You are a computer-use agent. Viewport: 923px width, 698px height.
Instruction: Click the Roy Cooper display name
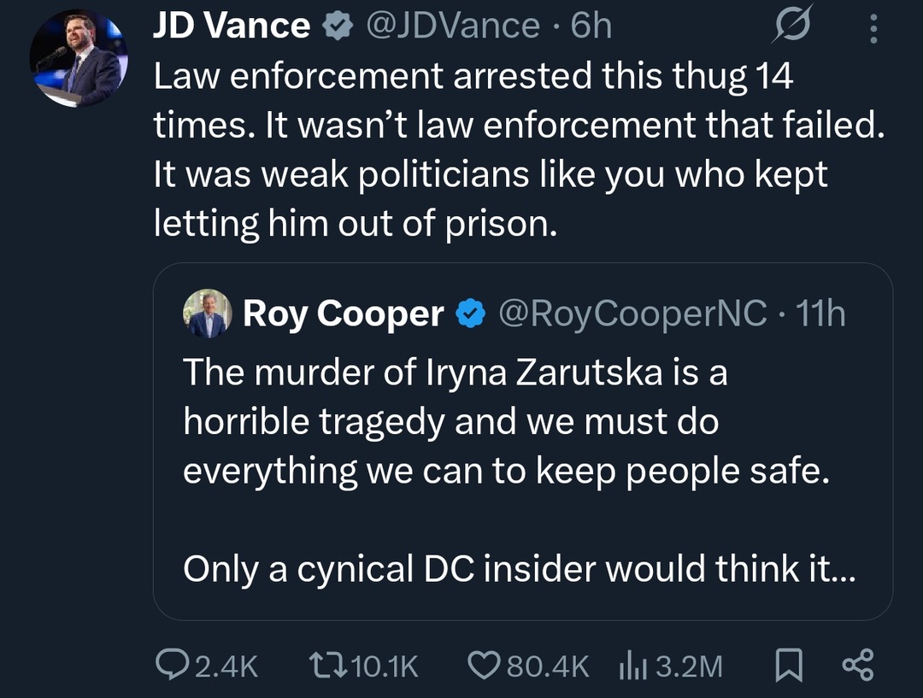(x=343, y=314)
